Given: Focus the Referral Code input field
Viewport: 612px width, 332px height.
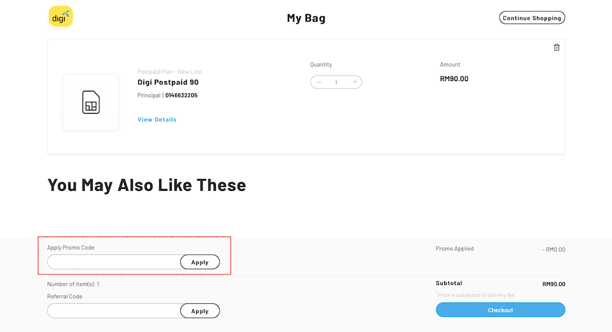Looking at the screenshot, I should (114, 311).
